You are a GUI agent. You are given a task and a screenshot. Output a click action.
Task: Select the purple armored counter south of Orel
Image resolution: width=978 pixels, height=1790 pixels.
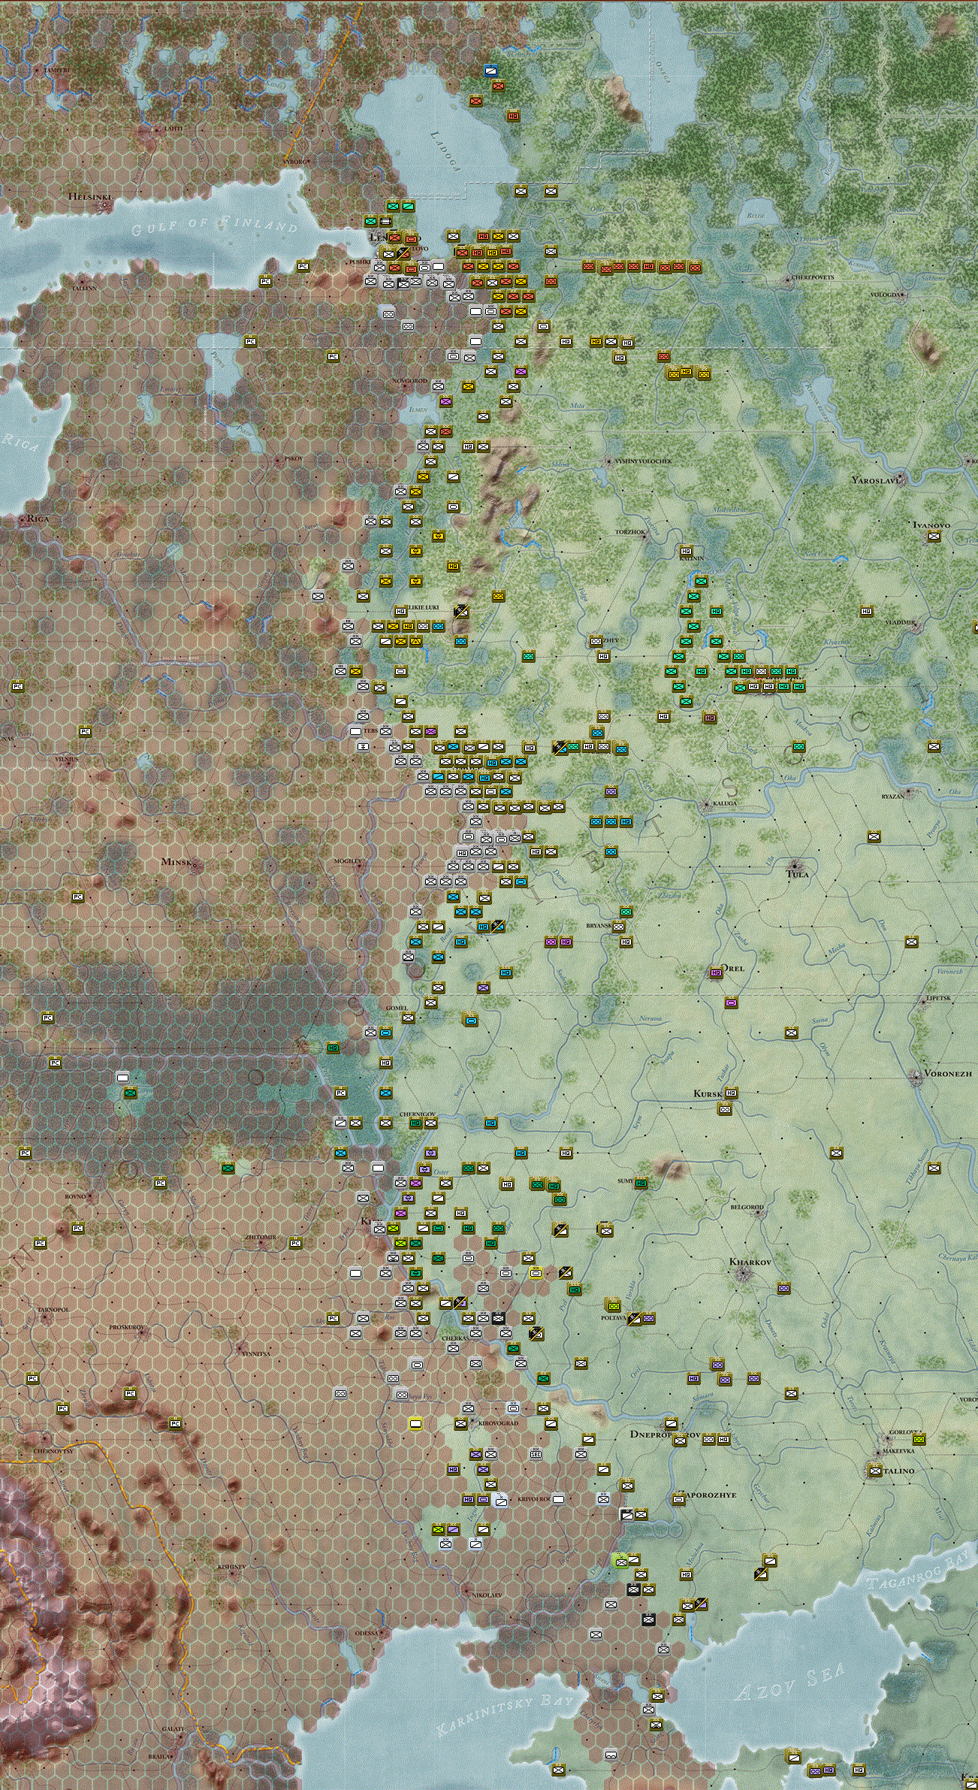click(x=731, y=1002)
